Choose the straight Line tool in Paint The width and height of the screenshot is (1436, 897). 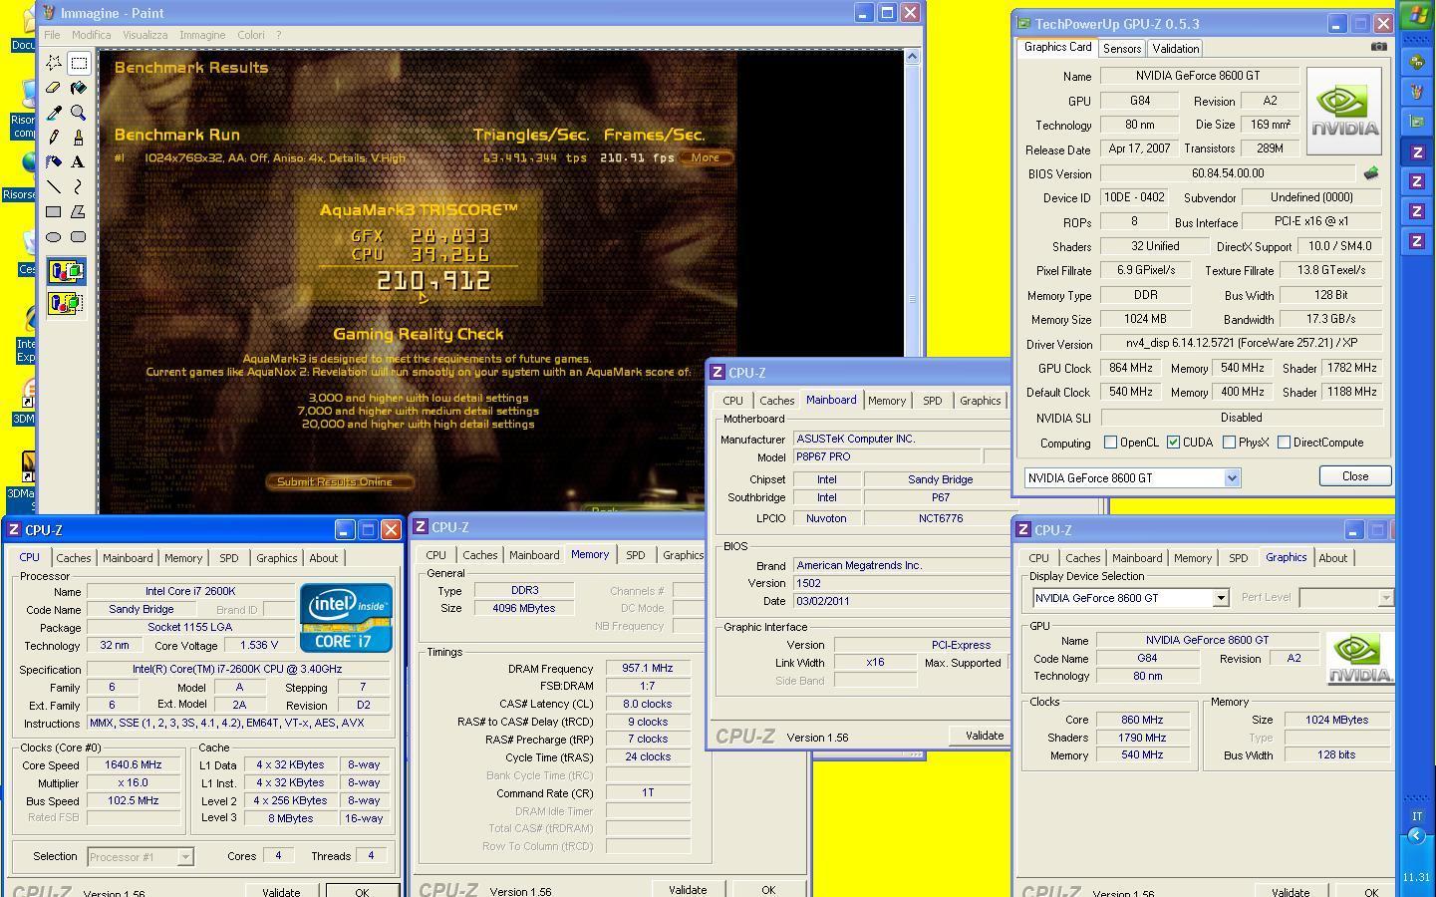[54, 186]
